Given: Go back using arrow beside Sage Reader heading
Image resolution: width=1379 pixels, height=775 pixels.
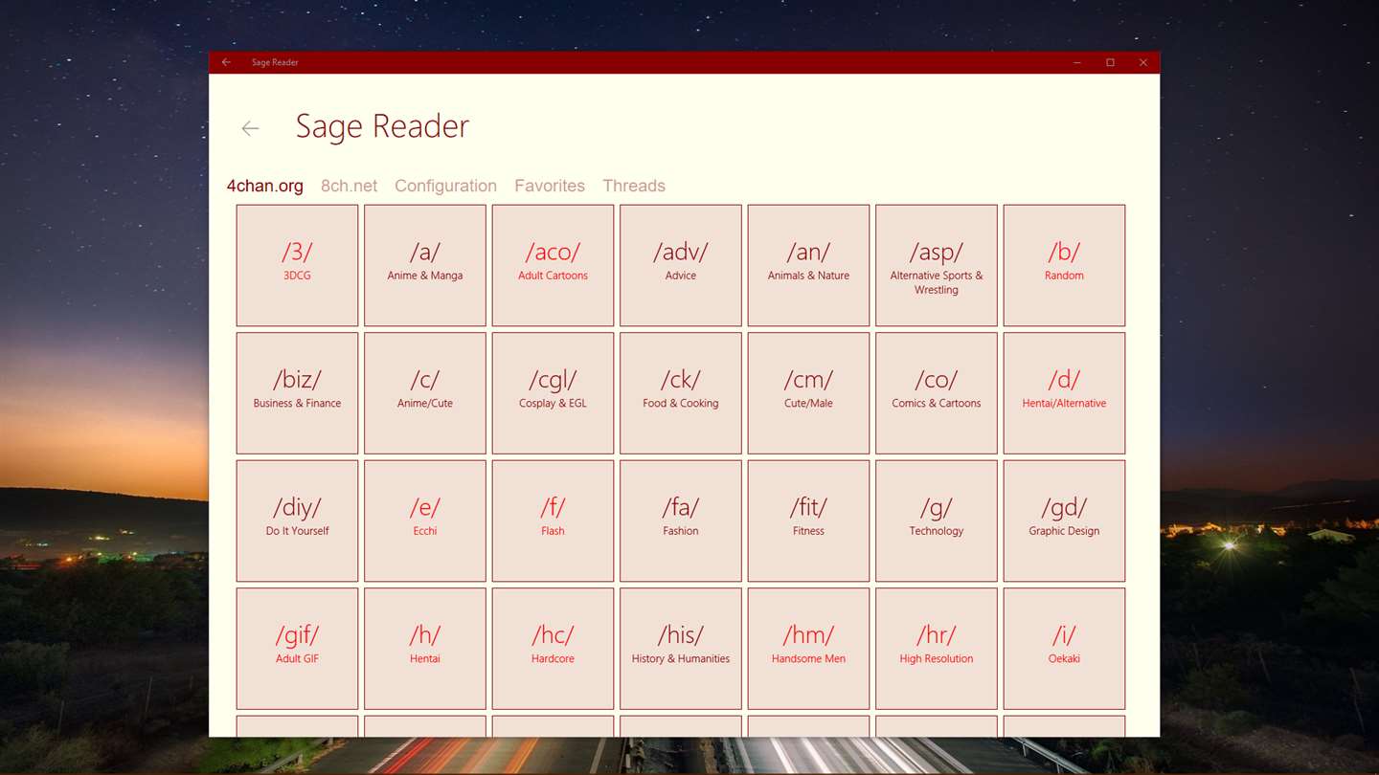Looking at the screenshot, I should pyautogui.click(x=250, y=128).
